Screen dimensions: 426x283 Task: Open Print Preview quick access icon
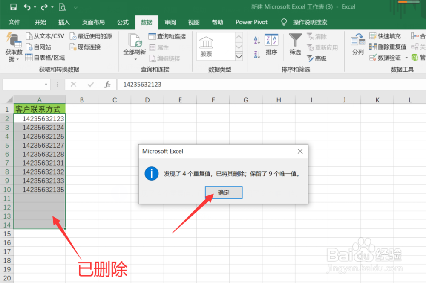coord(62,7)
